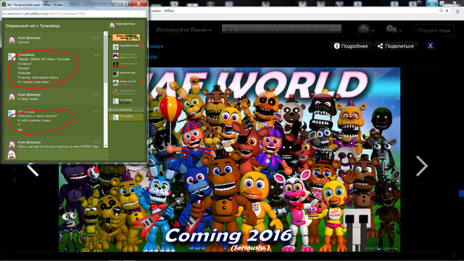464x261 pixels.
Task: Click the chat window address bar URL
Action: click(x=74, y=14)
